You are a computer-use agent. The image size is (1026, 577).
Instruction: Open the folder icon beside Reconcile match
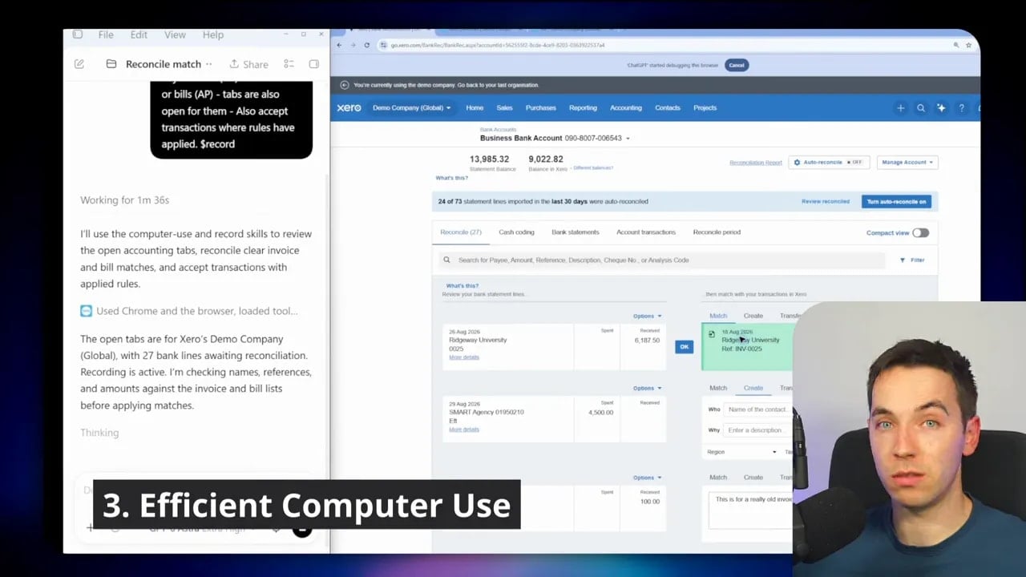[111, 64]
